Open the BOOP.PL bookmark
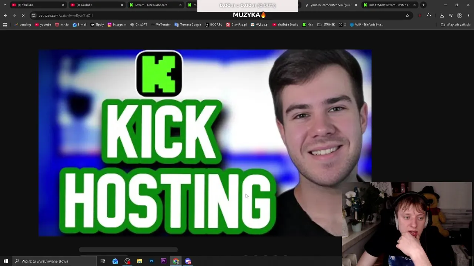 [x=214, y=25]
